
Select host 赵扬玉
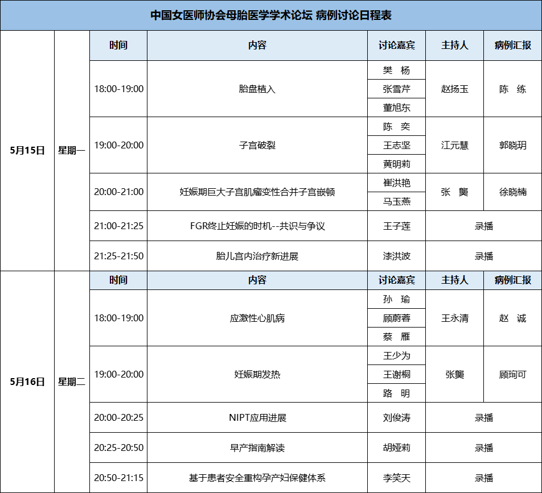(x=454, y=89)
